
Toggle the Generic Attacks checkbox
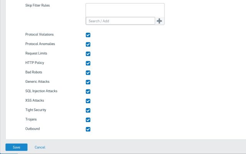[x=88, y=82]
